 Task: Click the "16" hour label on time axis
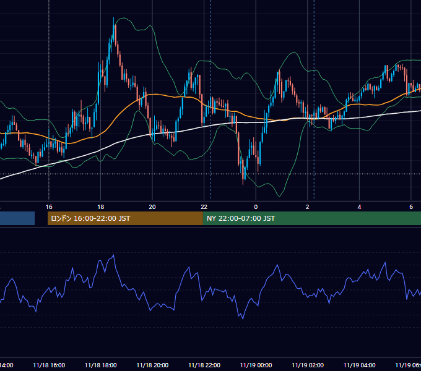[x=49, y=207]
